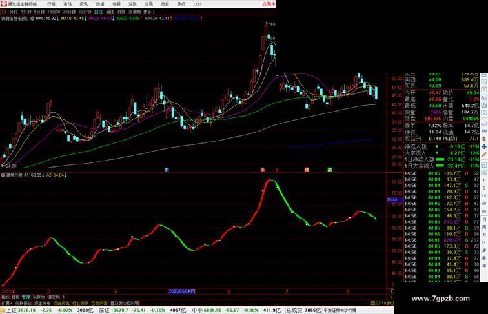Open the 发现 menu
488x314 pixels.
pyautogui.click(x=132, y=4)
